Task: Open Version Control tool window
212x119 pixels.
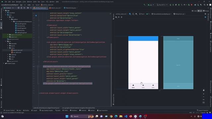Action: pos(9,110)
